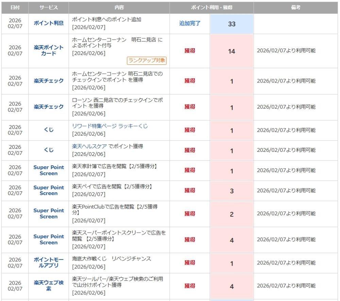The height and width of the screenshot is (301, 340).
Task: Click the ポイント利用・獲得 column header
Action: (x=211, y=7)
